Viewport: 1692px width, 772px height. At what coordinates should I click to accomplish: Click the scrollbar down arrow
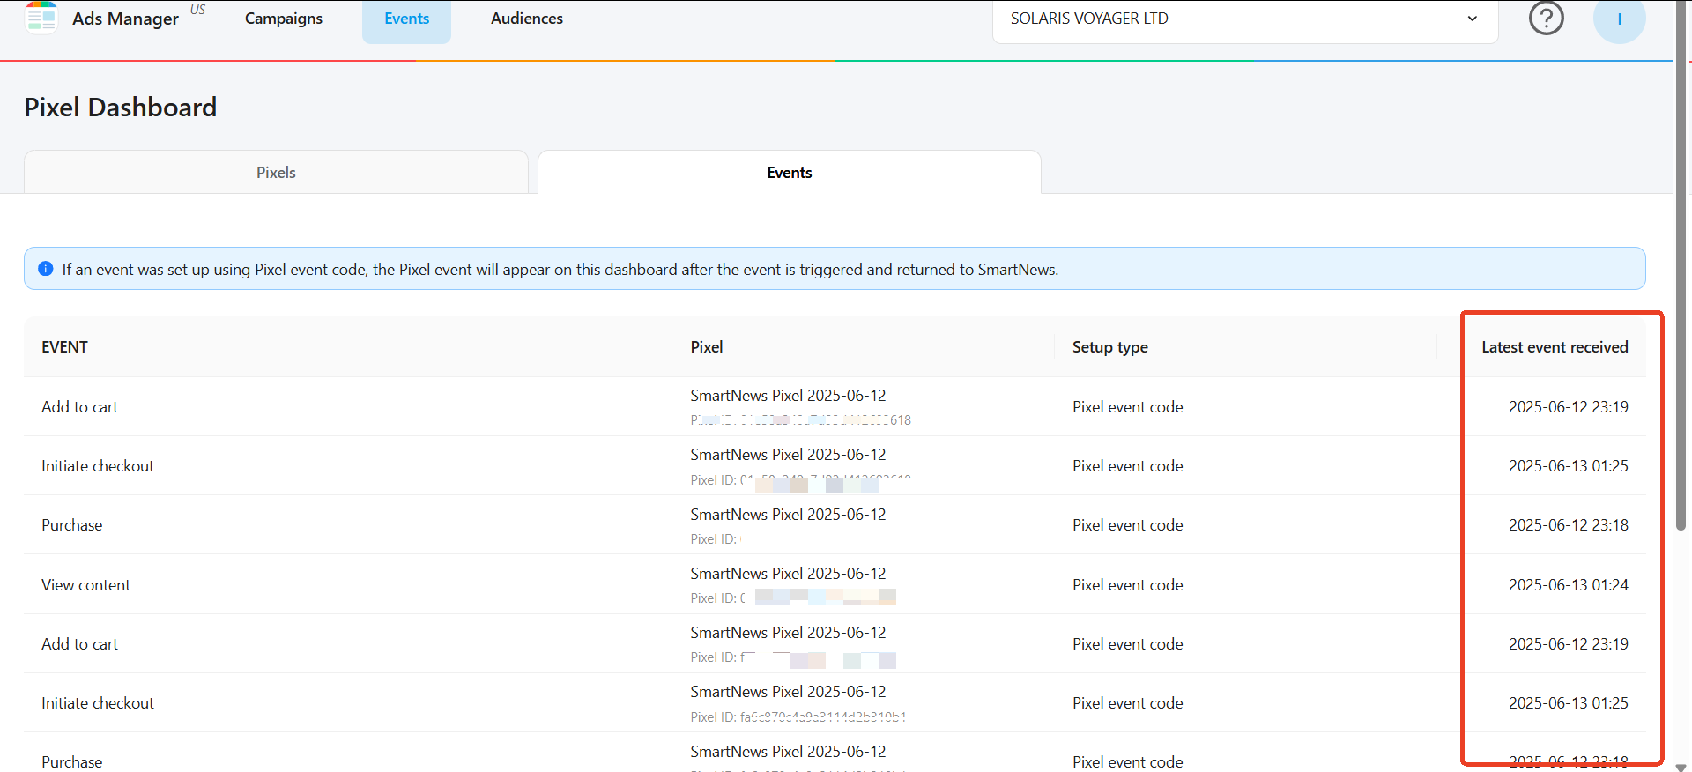click(x=1682, y=766)
